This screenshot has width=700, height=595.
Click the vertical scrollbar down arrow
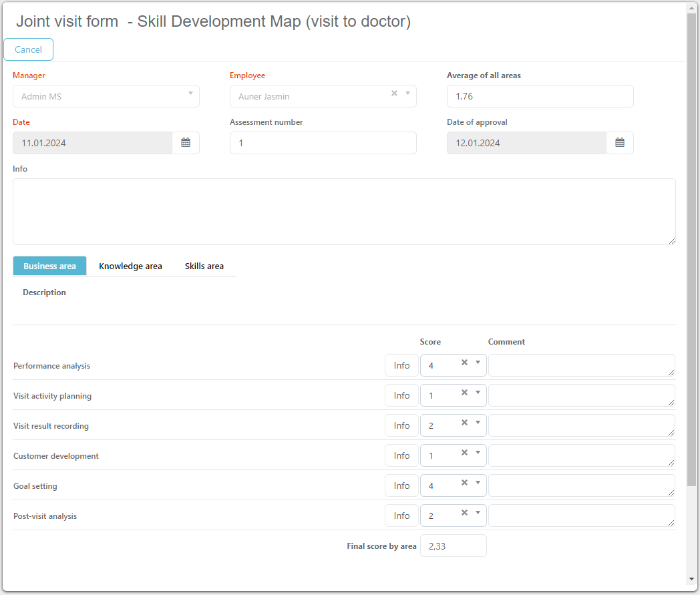(x=691, y=578)
